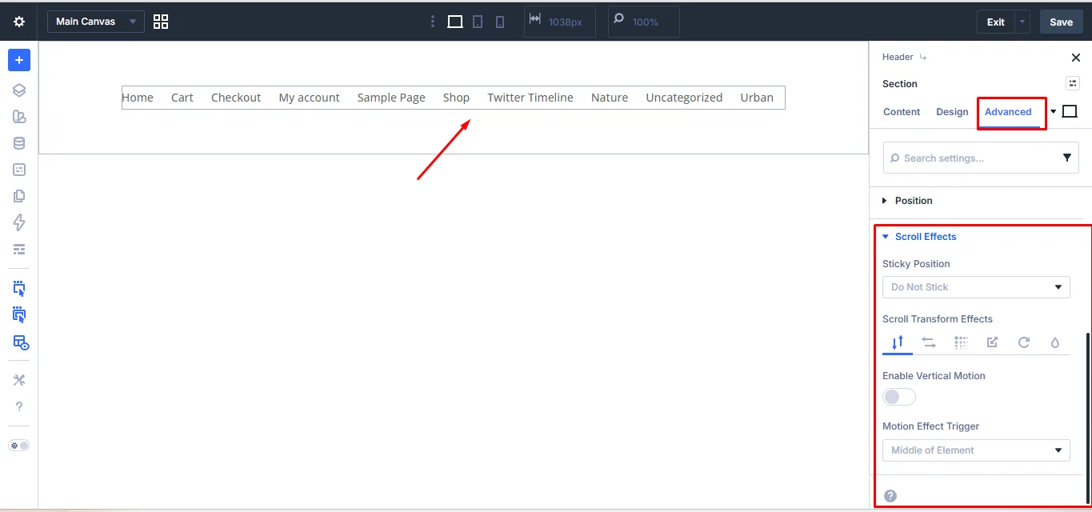Image resolution: width=1092 pixels, height=512 pixels.
Task: Click the Home menu link
Action: pos(138,98)
